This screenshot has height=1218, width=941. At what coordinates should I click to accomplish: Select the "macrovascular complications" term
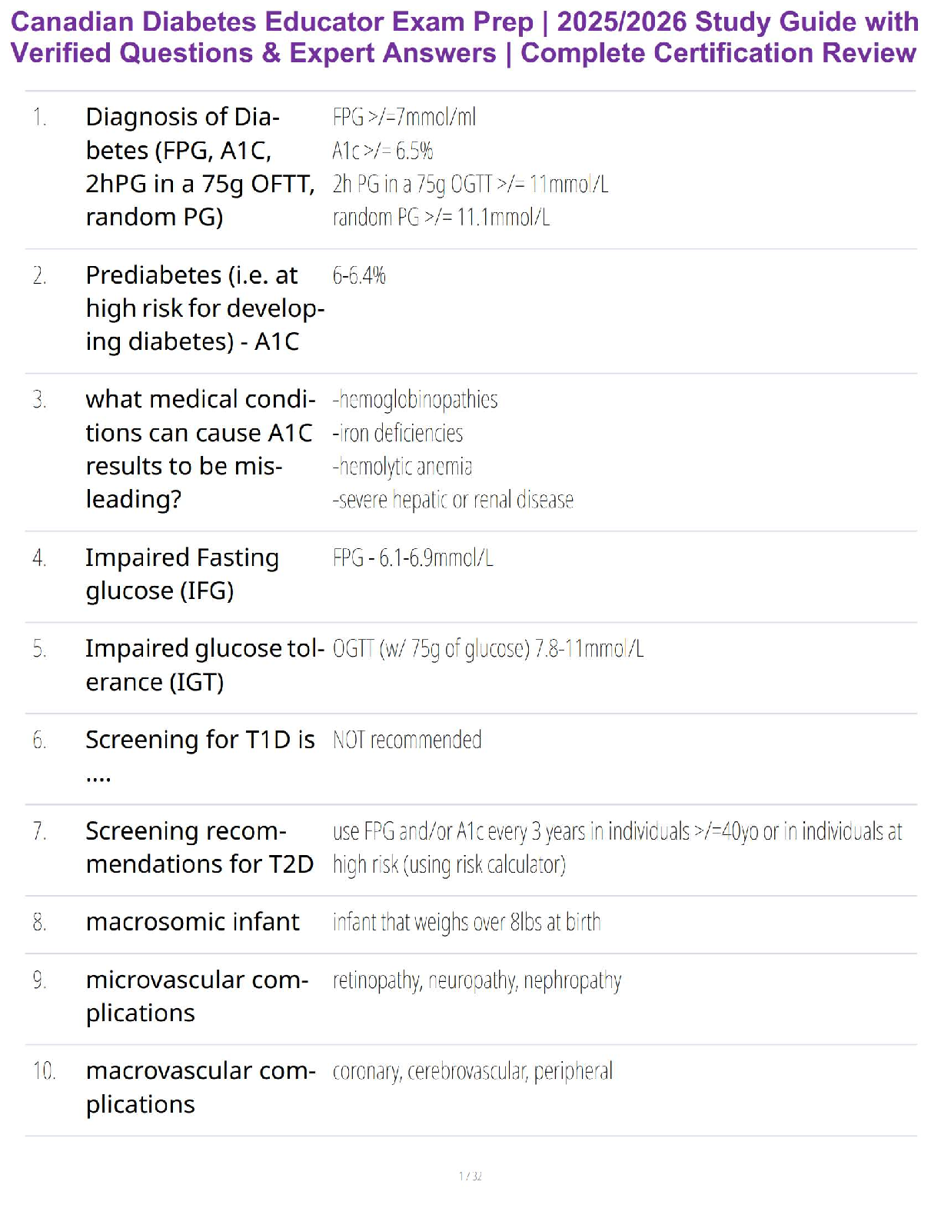click(201, 1087)
